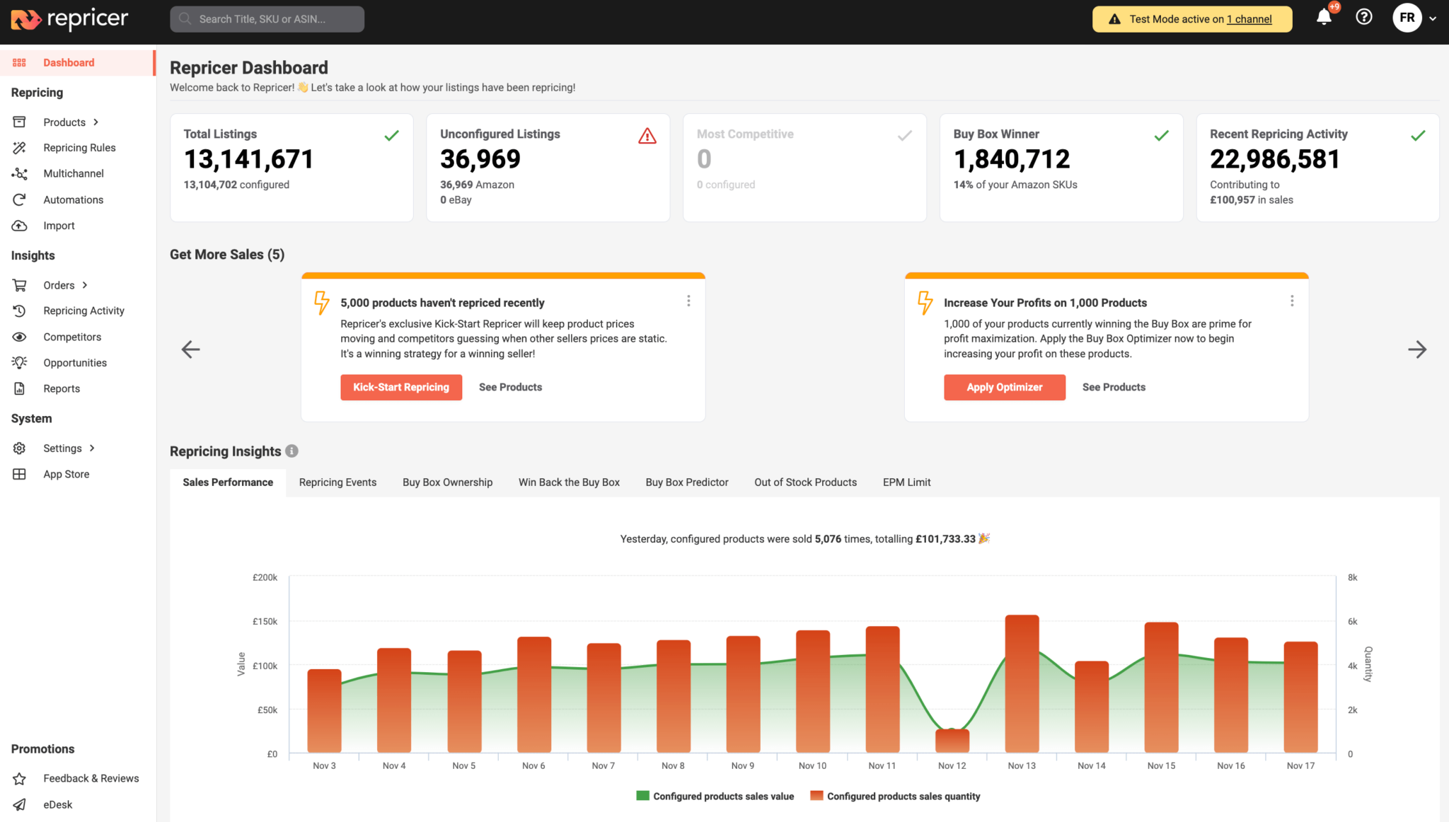Click the App Store grid icon
Screen dimensions: 1449x822
[20, 474]
